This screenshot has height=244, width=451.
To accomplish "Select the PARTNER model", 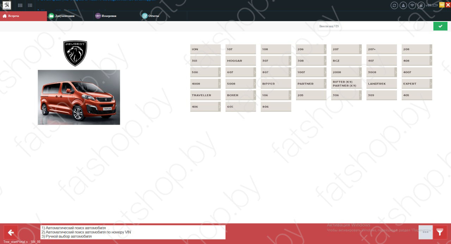I will [311, 84].
